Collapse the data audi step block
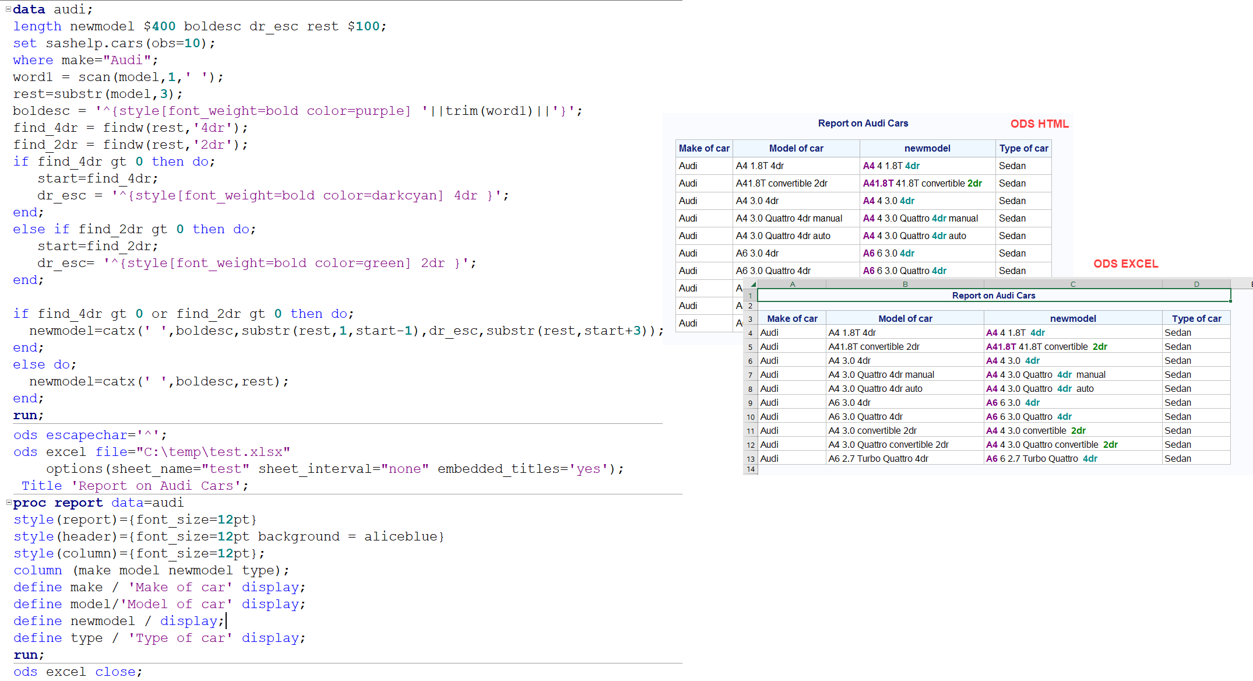Viewport: 1253px width, 681px height. [8, 9]
